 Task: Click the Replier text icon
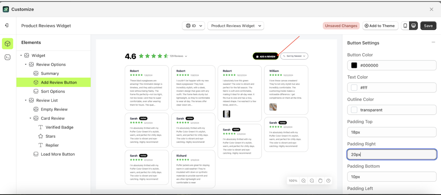pyautogui.click(x=41, y=145)
